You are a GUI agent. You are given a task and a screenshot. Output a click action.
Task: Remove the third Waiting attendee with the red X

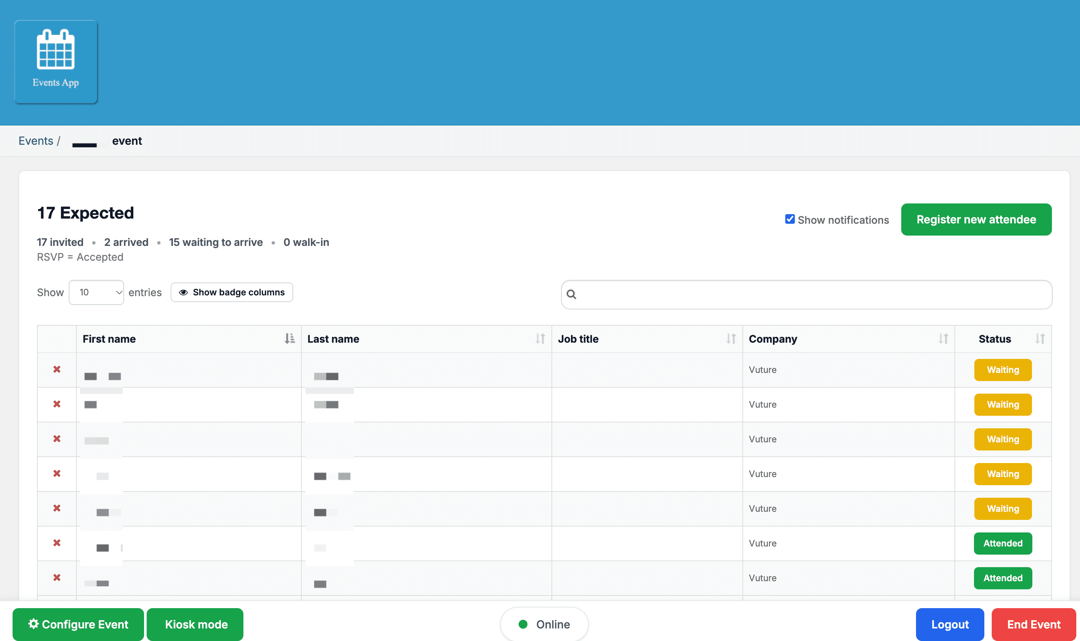(x=57, y=438)
